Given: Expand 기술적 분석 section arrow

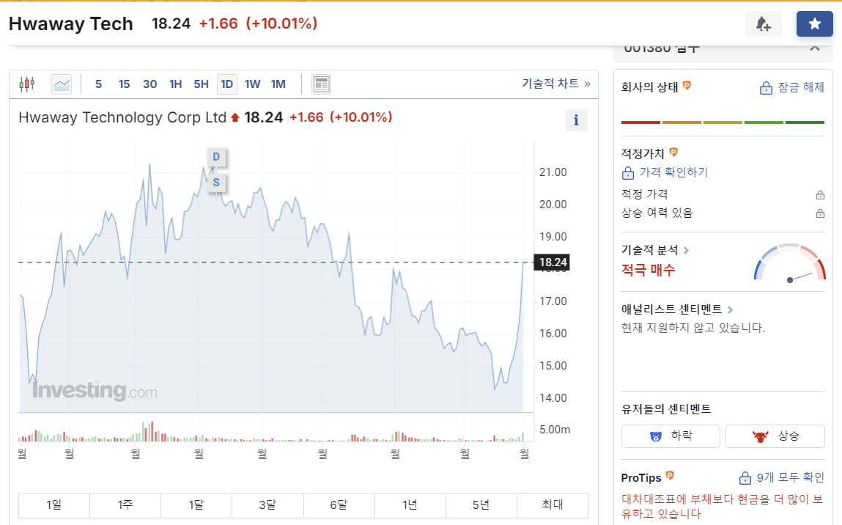Looking at the screenshot, I should tap(687, 249).
